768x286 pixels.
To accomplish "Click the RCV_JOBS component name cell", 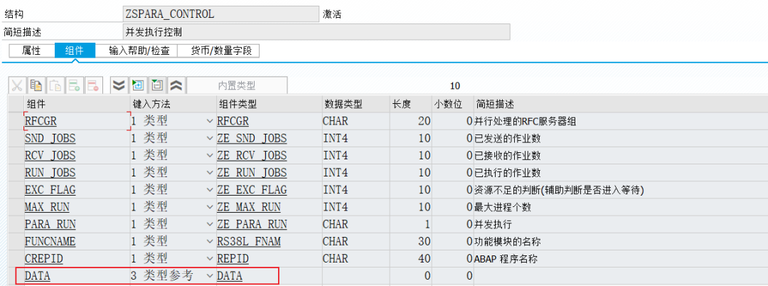I will click(x=77, y=155).
